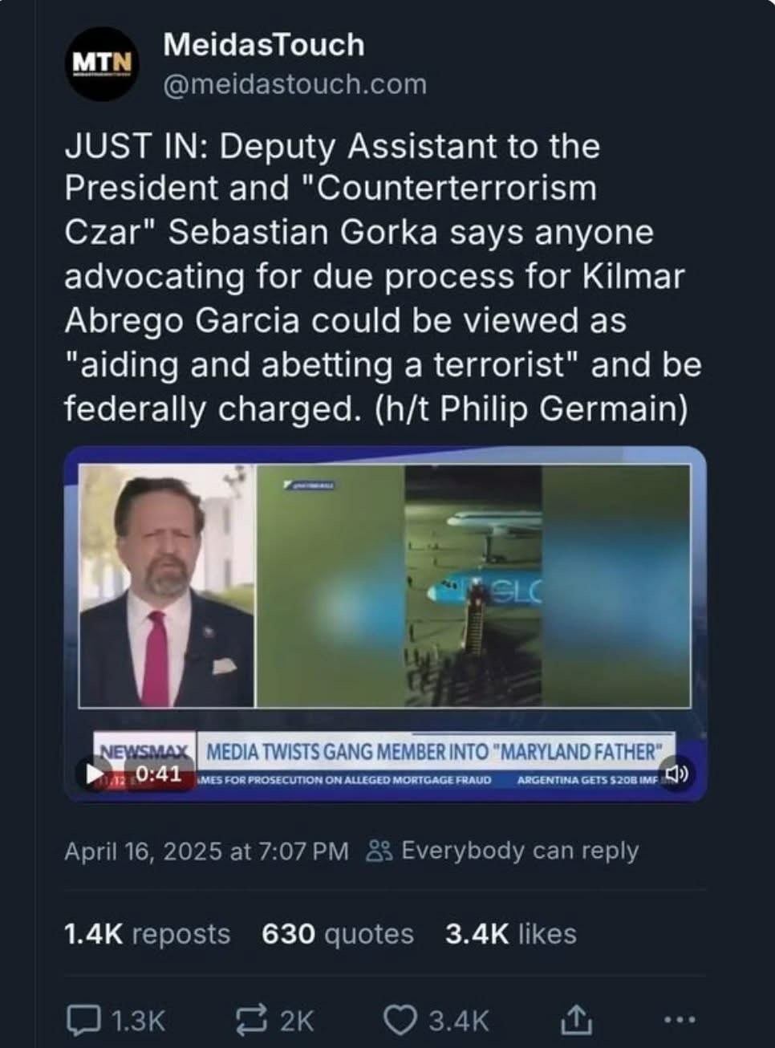
Task: Open the three-dot more options menu
Action: point(680,1020)
